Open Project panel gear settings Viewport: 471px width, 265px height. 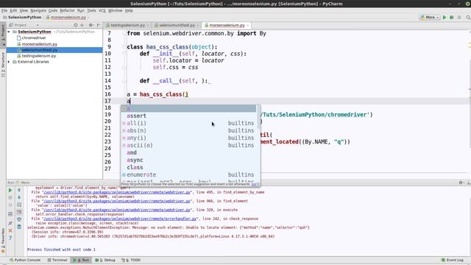(x=91, y=25)
